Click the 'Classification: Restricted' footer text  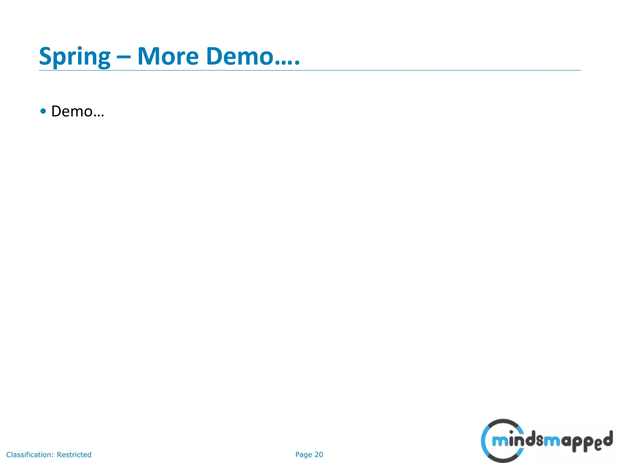click(x=49, y=455)
